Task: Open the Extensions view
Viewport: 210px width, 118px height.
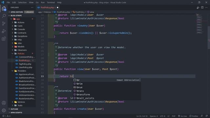Action: [4, 39]
